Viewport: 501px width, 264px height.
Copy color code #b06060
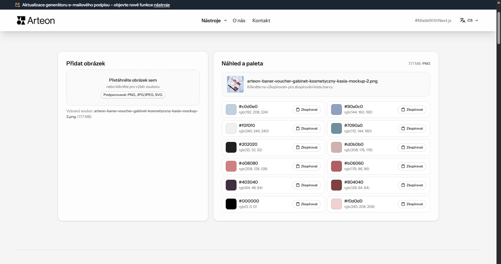[412, 166]
